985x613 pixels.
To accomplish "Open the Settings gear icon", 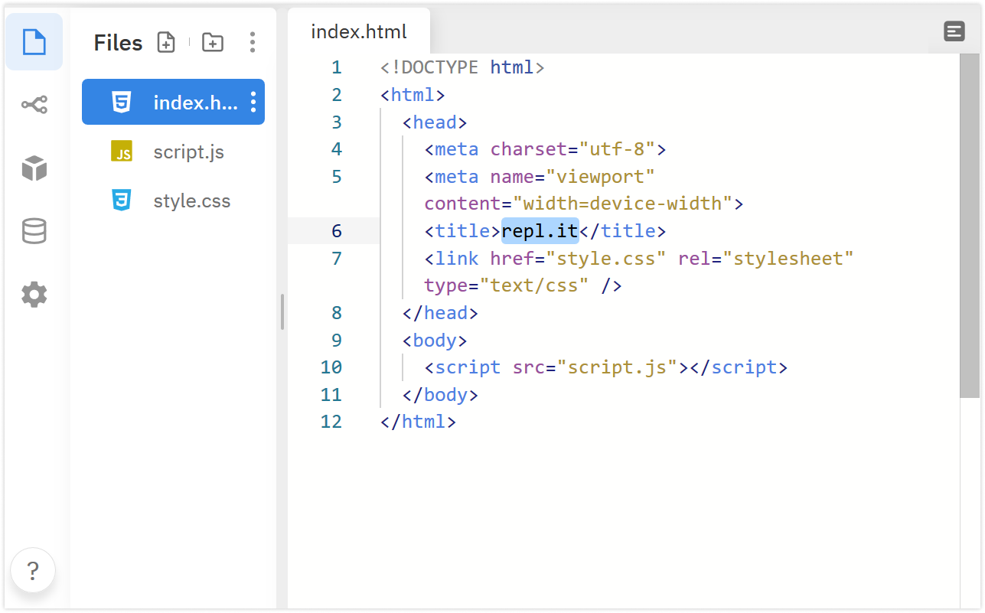I will 34,295.
